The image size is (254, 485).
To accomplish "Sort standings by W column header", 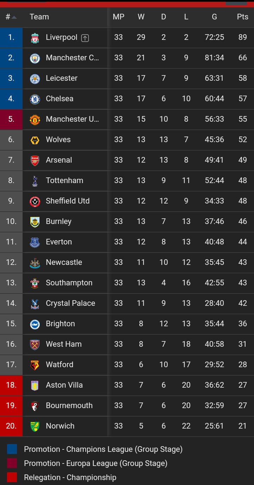I will 141,17.
